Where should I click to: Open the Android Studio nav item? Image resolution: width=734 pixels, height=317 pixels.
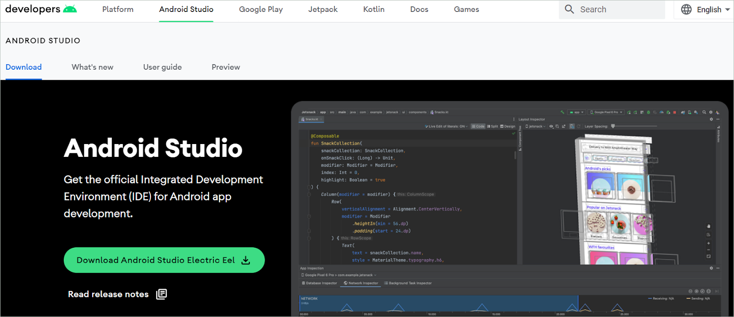point(186,9)
